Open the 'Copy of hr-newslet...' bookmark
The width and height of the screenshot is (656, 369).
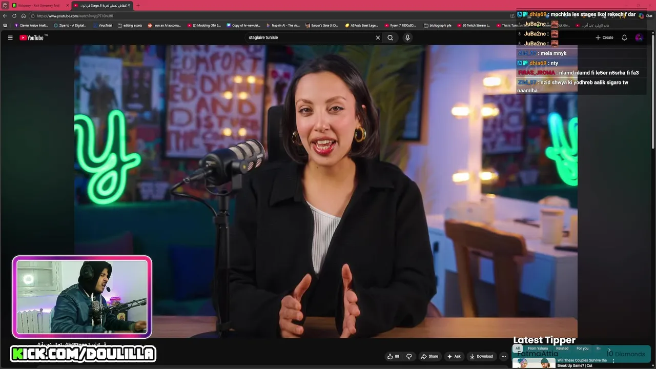pyautogui.click(x=243, y=25)
